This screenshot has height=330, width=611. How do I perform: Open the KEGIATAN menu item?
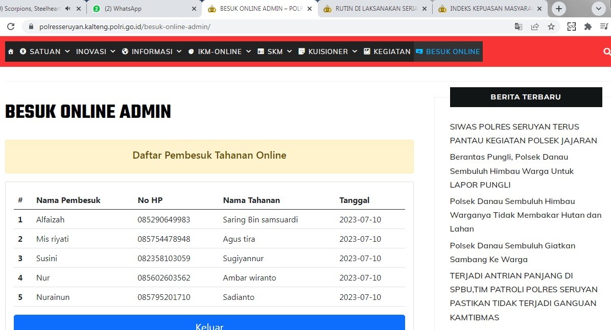(387, 52)
